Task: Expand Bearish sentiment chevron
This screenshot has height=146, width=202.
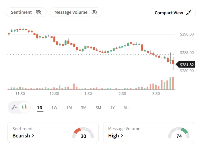Action: click(x=33, y=136)
